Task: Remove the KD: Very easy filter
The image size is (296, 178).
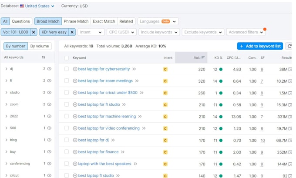Action: pos(72,32)
